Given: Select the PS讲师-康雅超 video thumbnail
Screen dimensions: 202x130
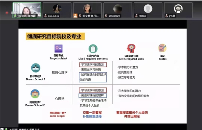Looking at the screenshot, I should [x=27, y=10].
